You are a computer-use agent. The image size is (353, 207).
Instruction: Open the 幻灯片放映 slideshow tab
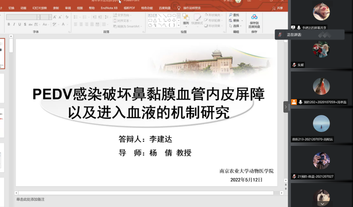(x=39, y=8)
